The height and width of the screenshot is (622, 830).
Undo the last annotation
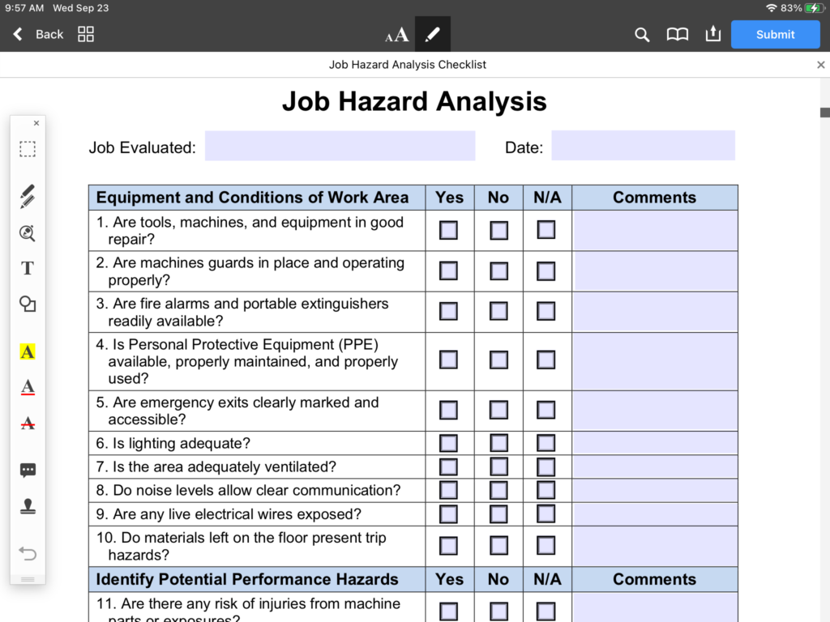tap(27, 553)
